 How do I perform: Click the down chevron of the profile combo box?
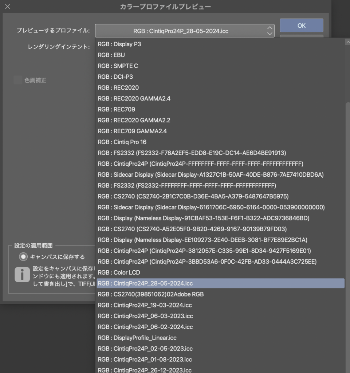[x=269, y=34]
